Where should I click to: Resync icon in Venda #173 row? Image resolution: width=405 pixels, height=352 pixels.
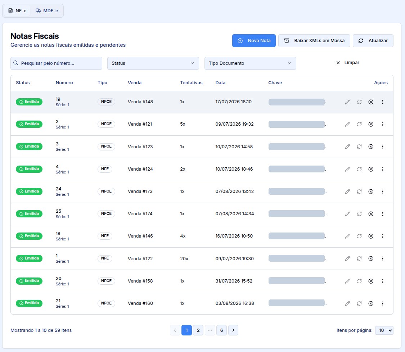(359, 191)
